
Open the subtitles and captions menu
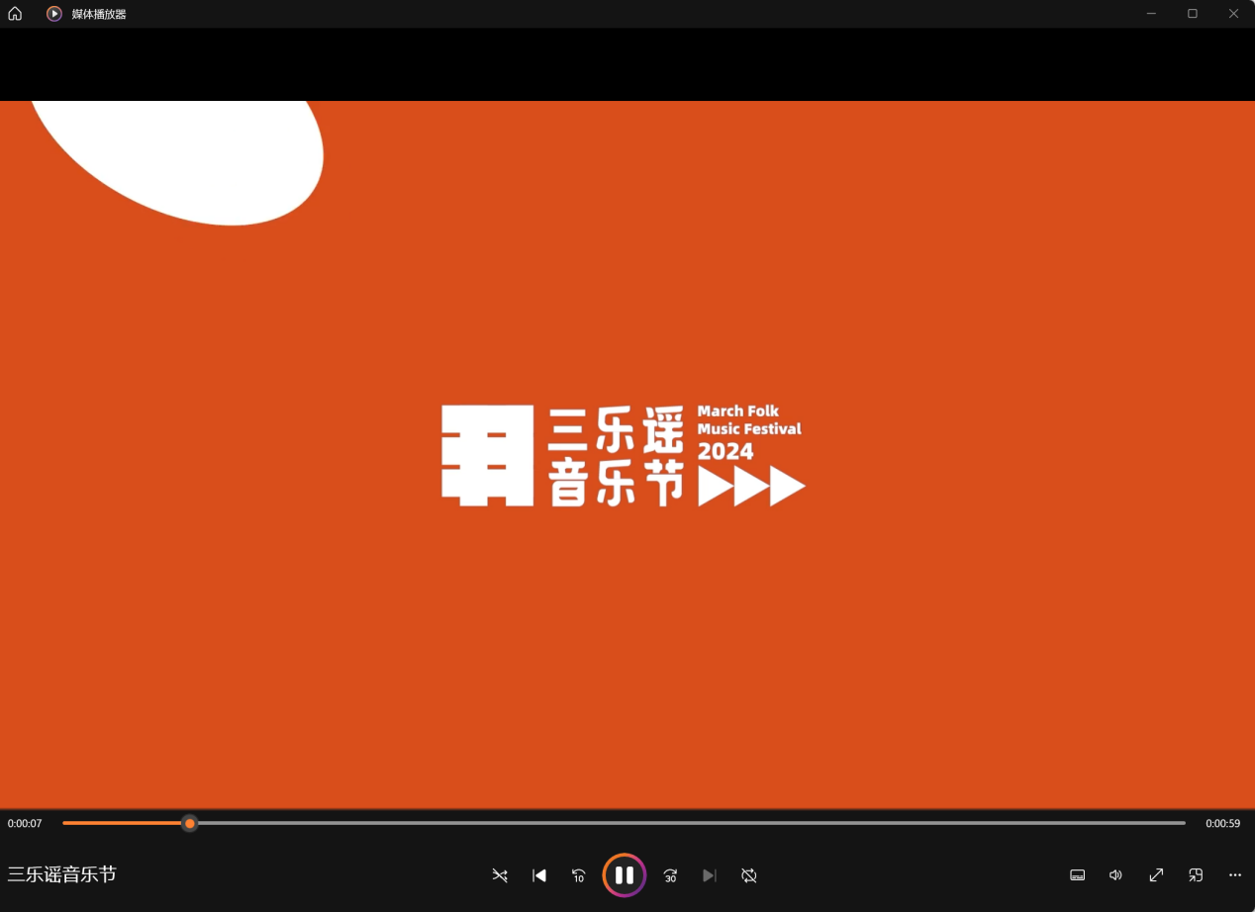(x=1078, y=875)
